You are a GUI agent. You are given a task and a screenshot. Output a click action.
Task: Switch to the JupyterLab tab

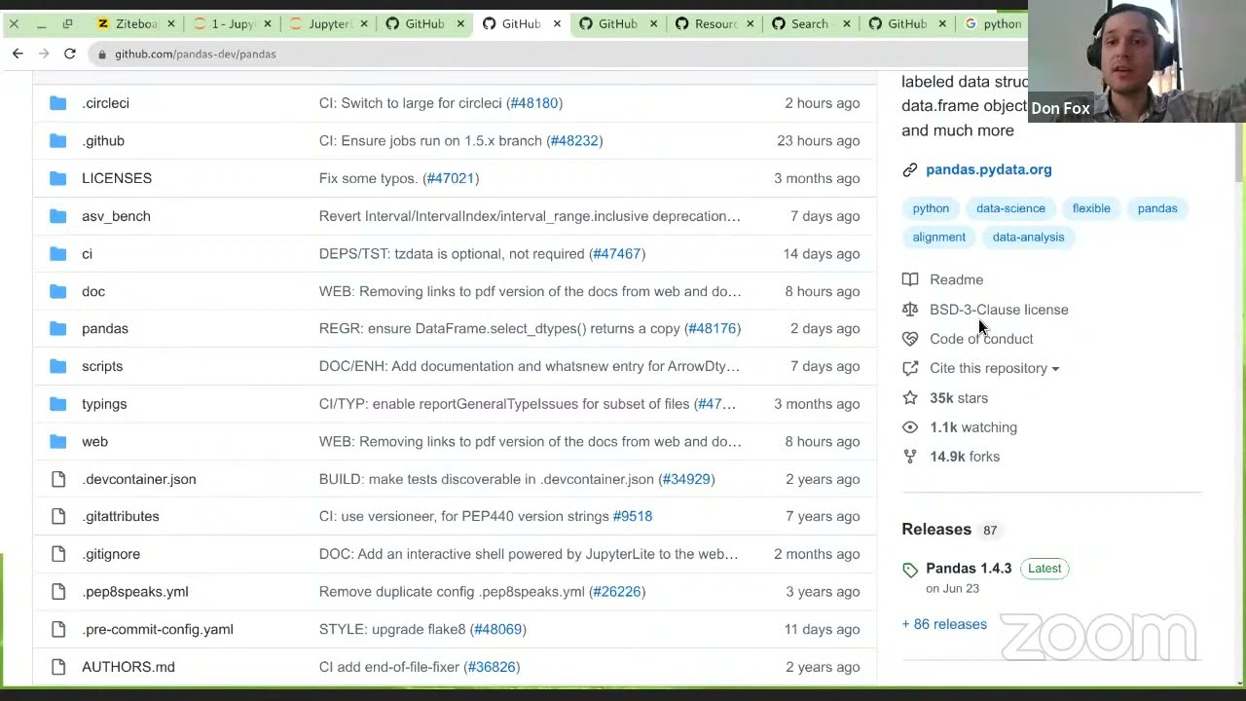coord(328,23)
